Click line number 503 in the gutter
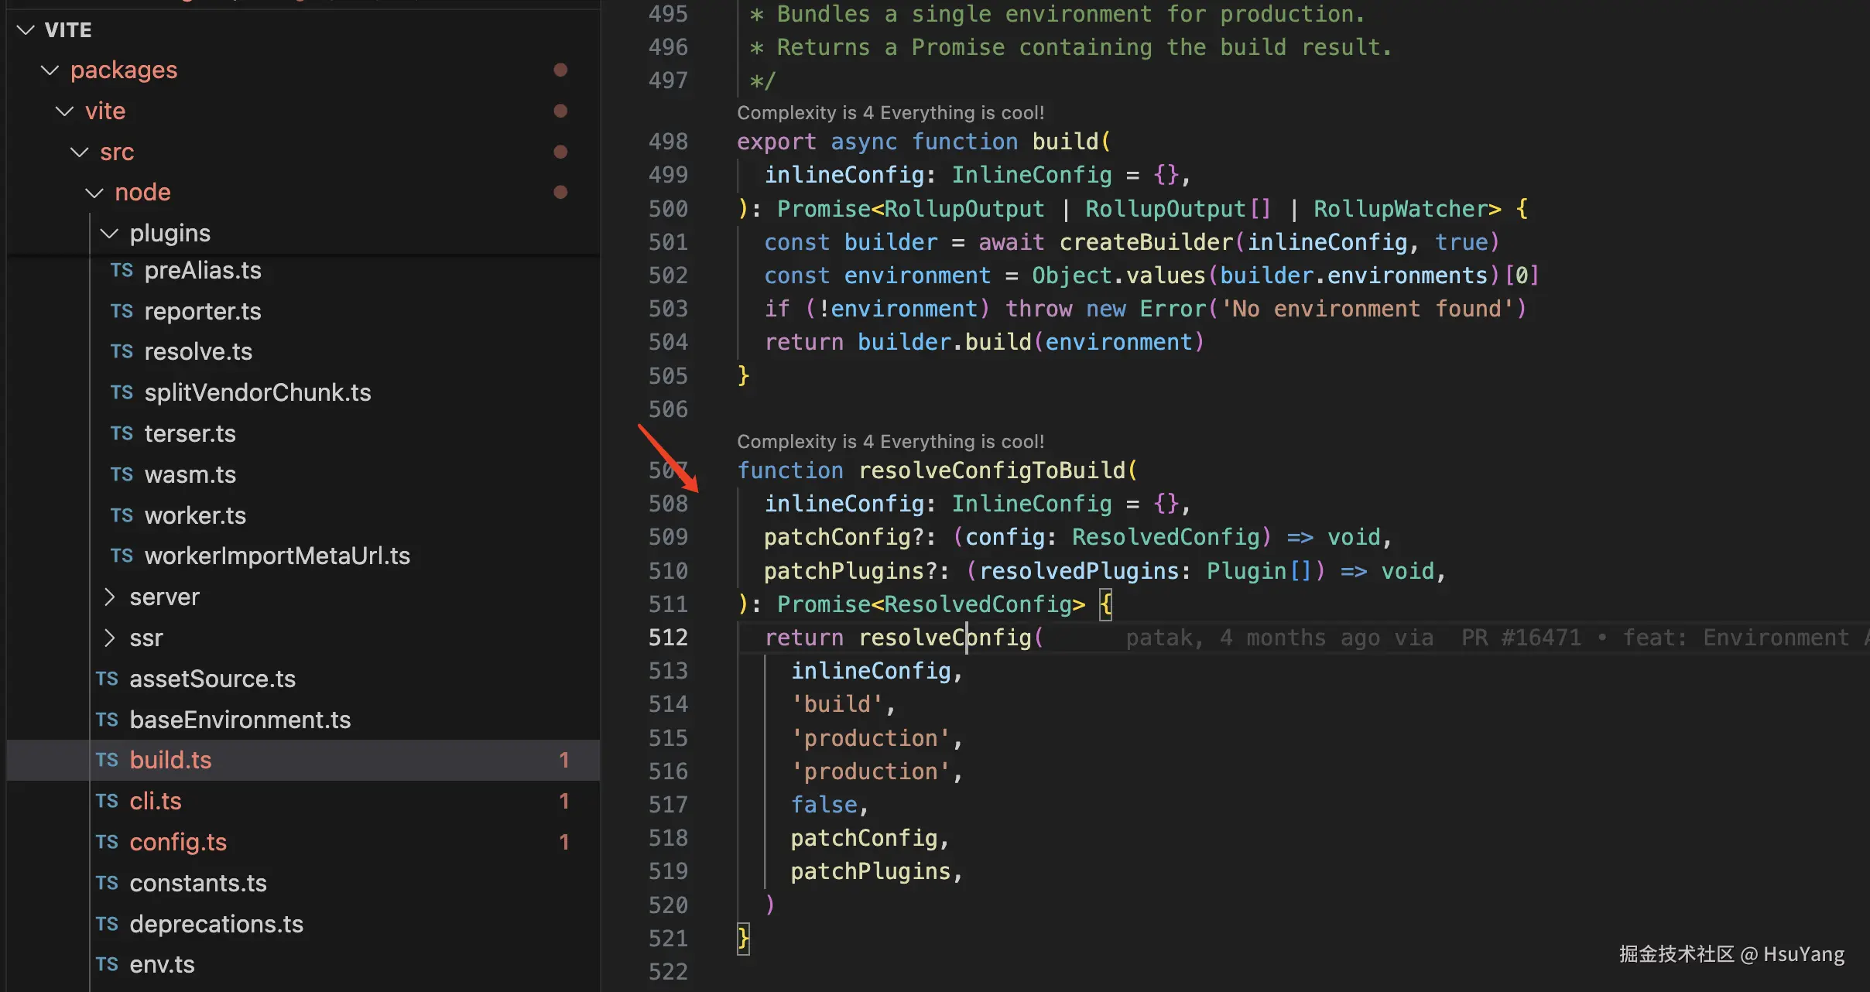 [668, 310]
